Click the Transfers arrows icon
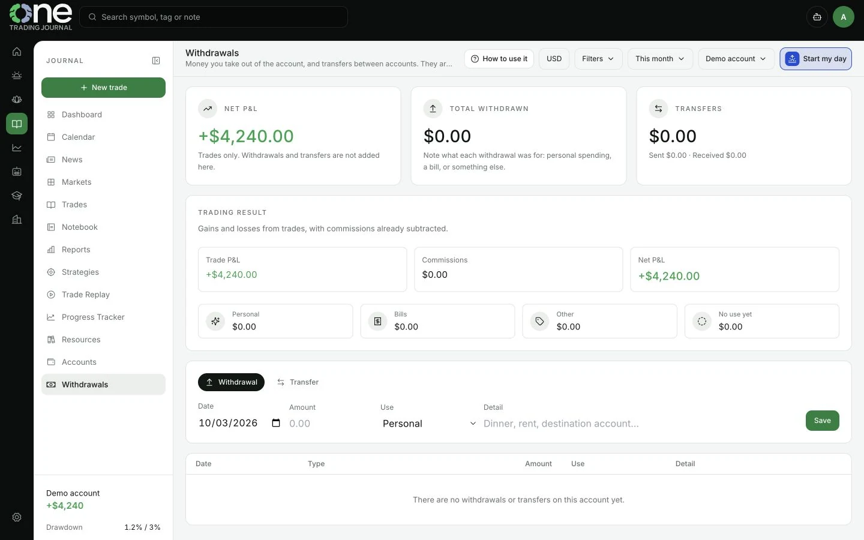The width and height of the screenshot is (864, 540). [x=658, y=109]
